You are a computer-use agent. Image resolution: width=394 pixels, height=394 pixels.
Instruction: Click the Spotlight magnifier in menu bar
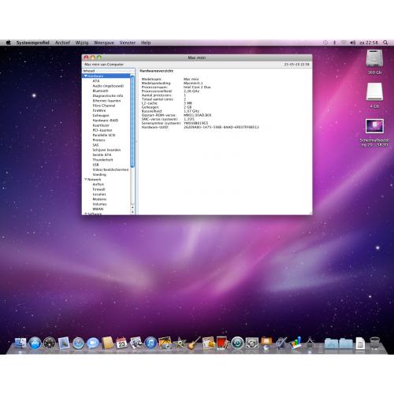pos(385,43)
